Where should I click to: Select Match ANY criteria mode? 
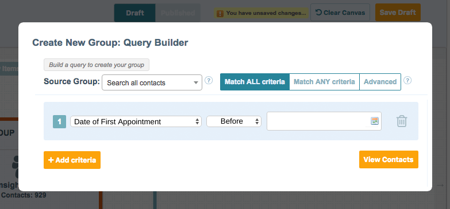324,82
